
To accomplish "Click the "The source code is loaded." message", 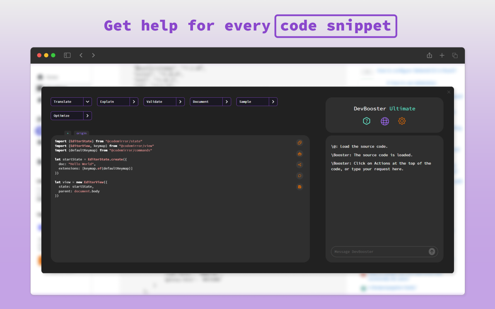I will [383, 155].
